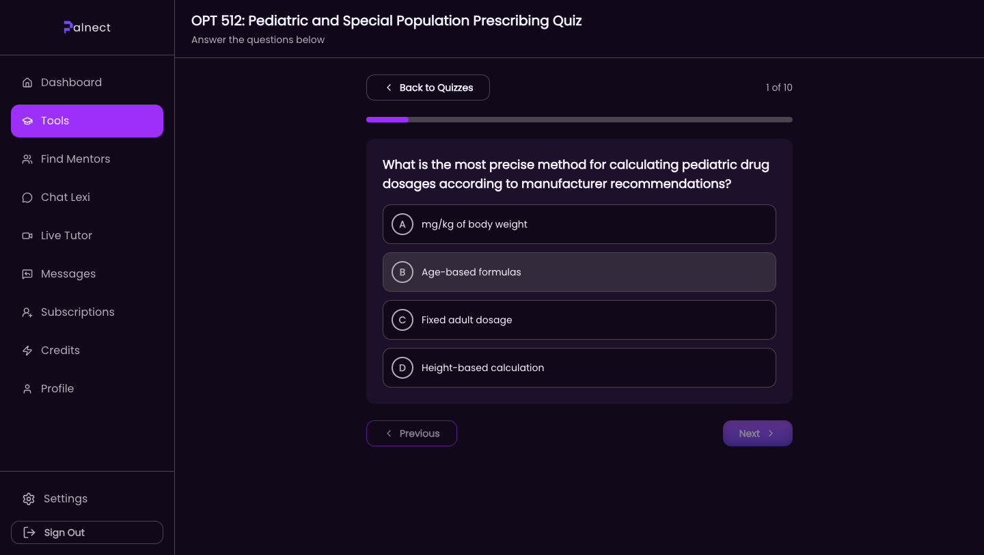Select answer A, mg/kg of body weight
This screenshot has height=555, width=984.
[x=579, y=224]
